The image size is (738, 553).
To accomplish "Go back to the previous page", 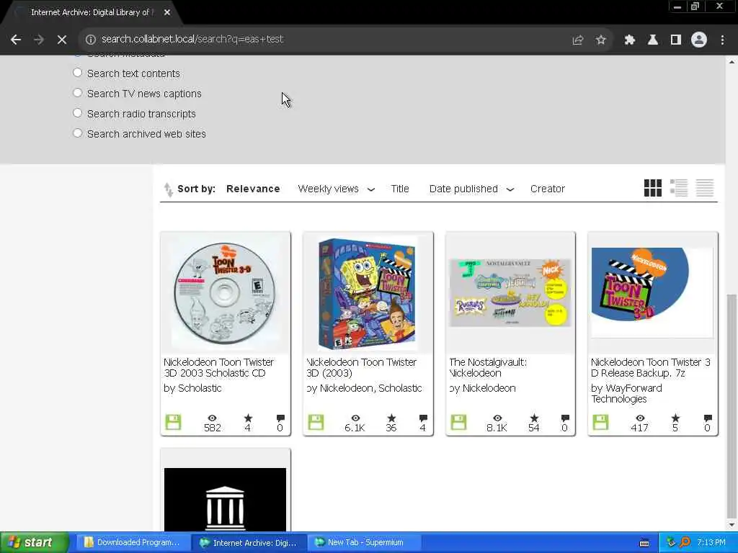I will click(16, 40).
